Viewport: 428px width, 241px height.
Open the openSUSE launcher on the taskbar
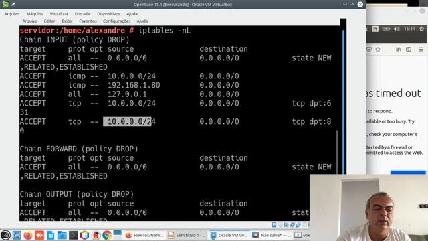5,235
